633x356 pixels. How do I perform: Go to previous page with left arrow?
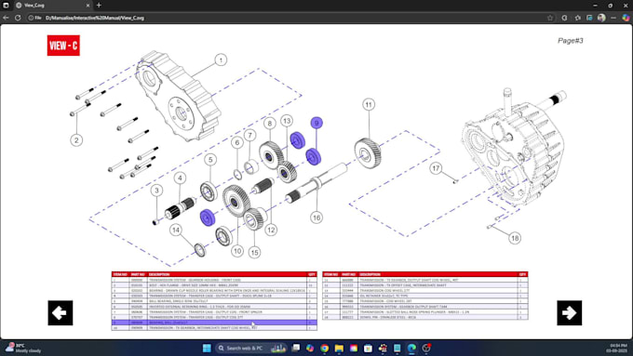coord(61,313)
